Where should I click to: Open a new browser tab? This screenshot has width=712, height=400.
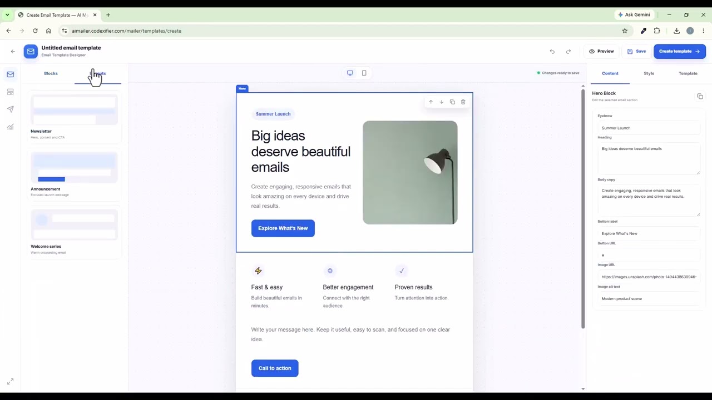108,15
